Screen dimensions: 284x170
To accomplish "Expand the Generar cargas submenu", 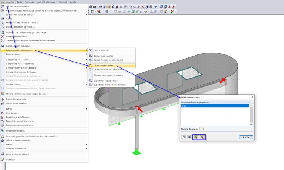I will tap(44, 84).
